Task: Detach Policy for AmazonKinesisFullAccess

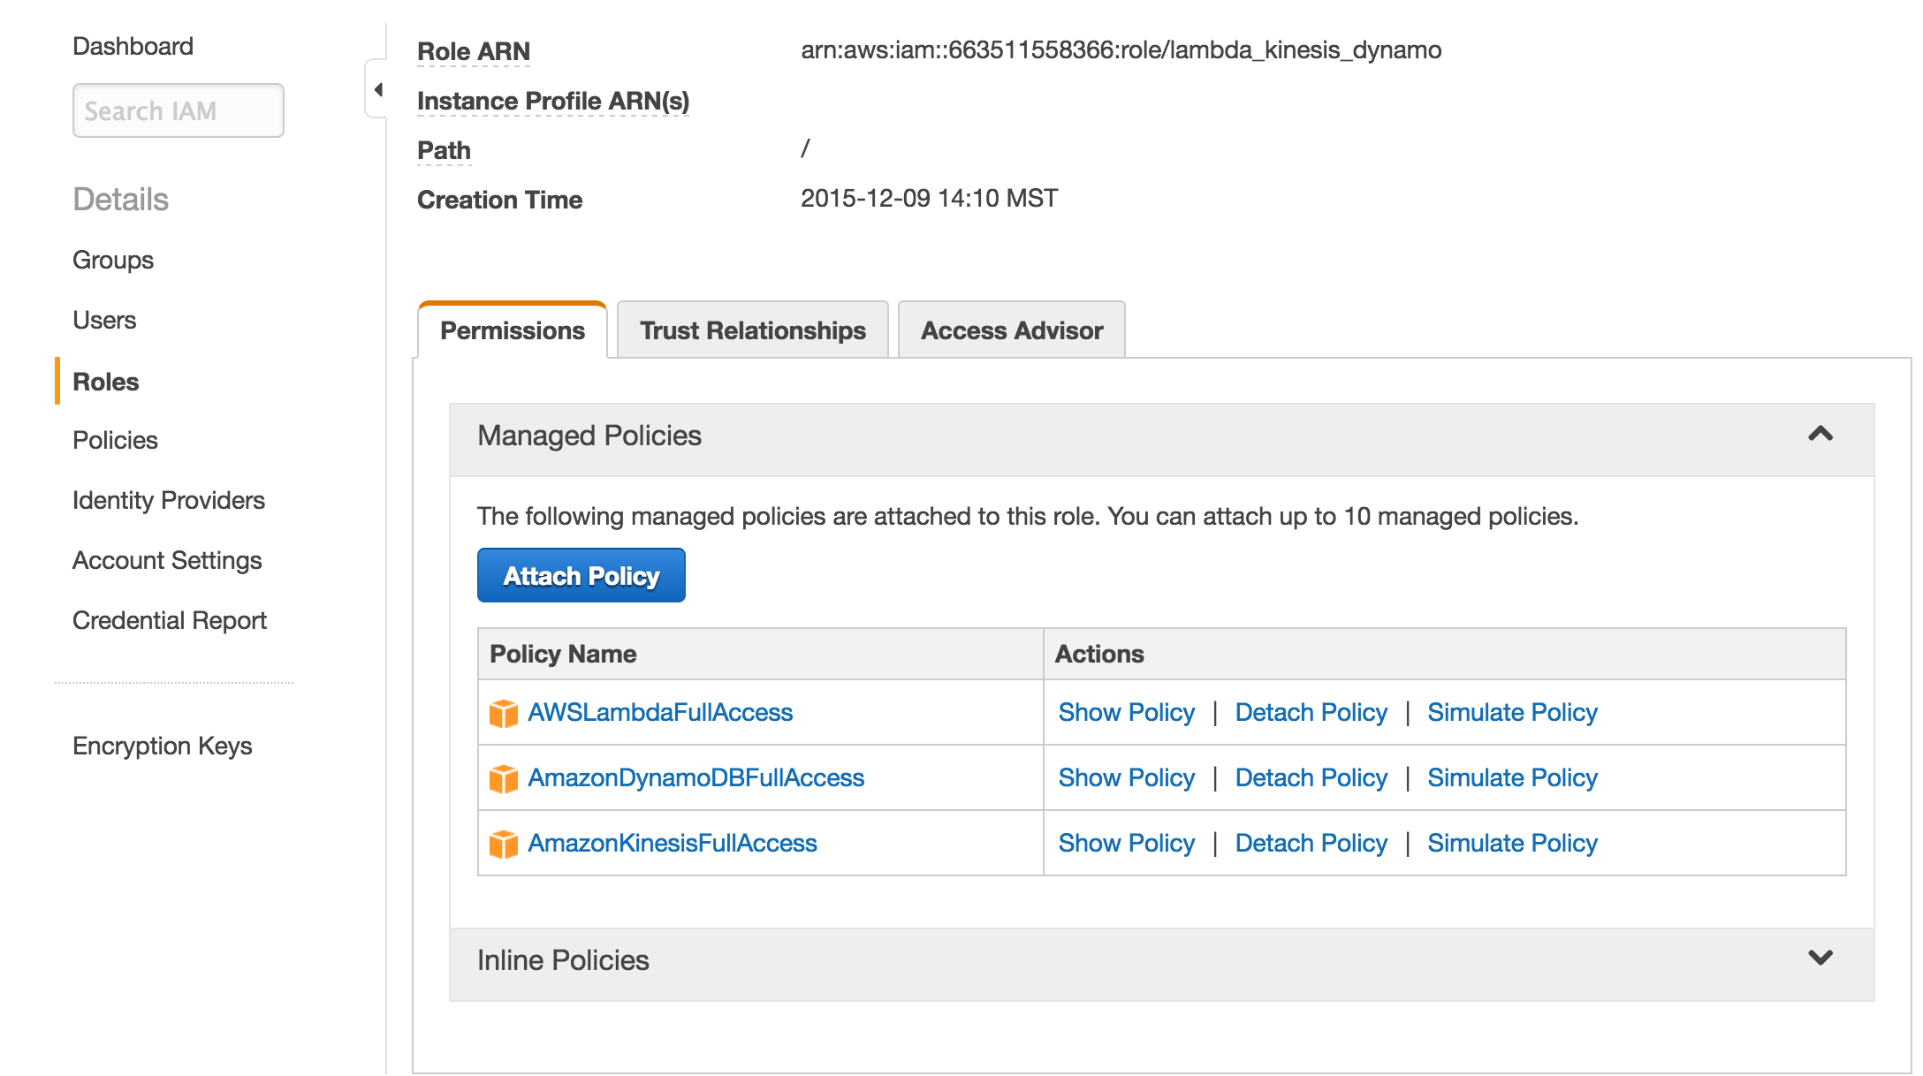Action: (1311, 843)
